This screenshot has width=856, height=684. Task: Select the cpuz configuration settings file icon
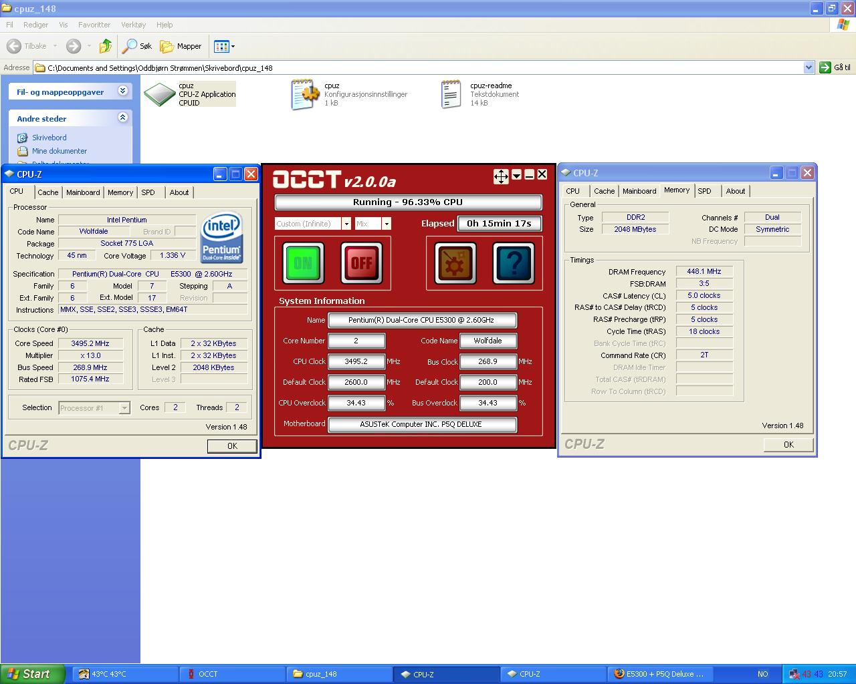click(305, 94)
